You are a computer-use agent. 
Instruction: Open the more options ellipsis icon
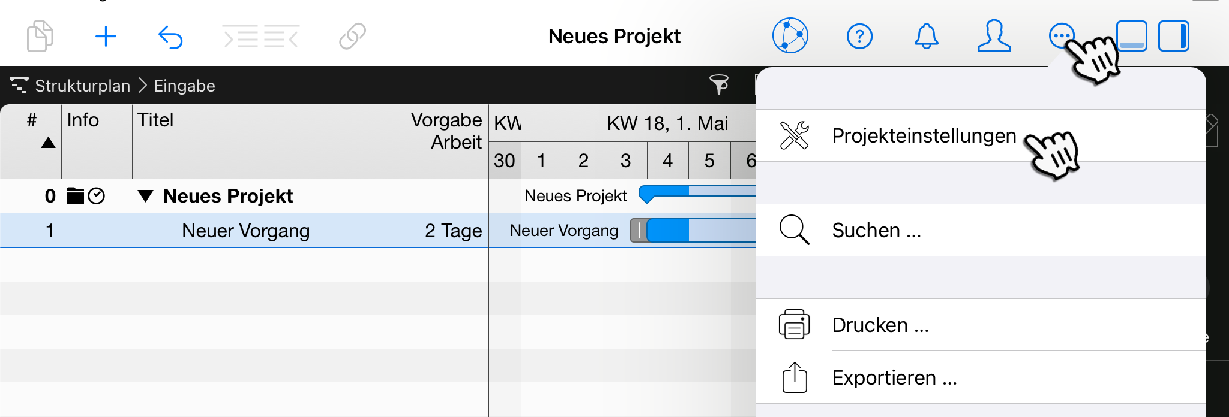pyautogui.click(x=1061, y=36)
